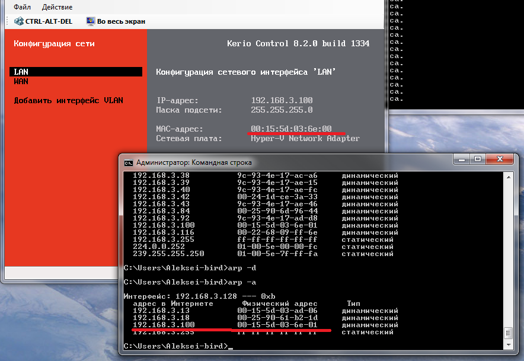The width and height of the screenshot is (524, 361).
Task: Click ARP entry 192.168.3.84
Action: pos(161,211)
